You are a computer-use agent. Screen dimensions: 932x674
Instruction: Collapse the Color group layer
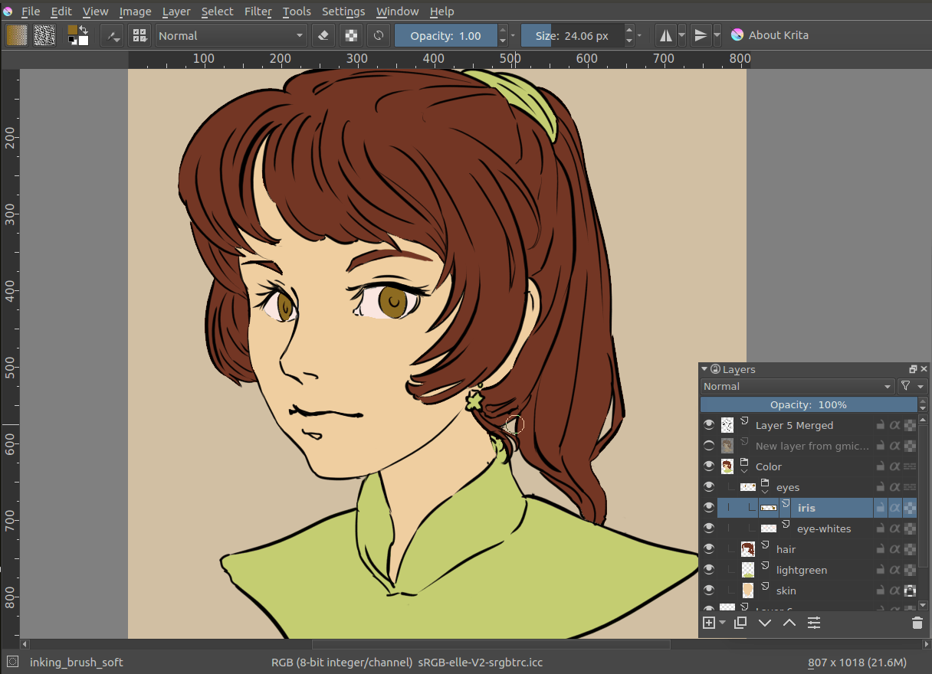tap(744, 472)
